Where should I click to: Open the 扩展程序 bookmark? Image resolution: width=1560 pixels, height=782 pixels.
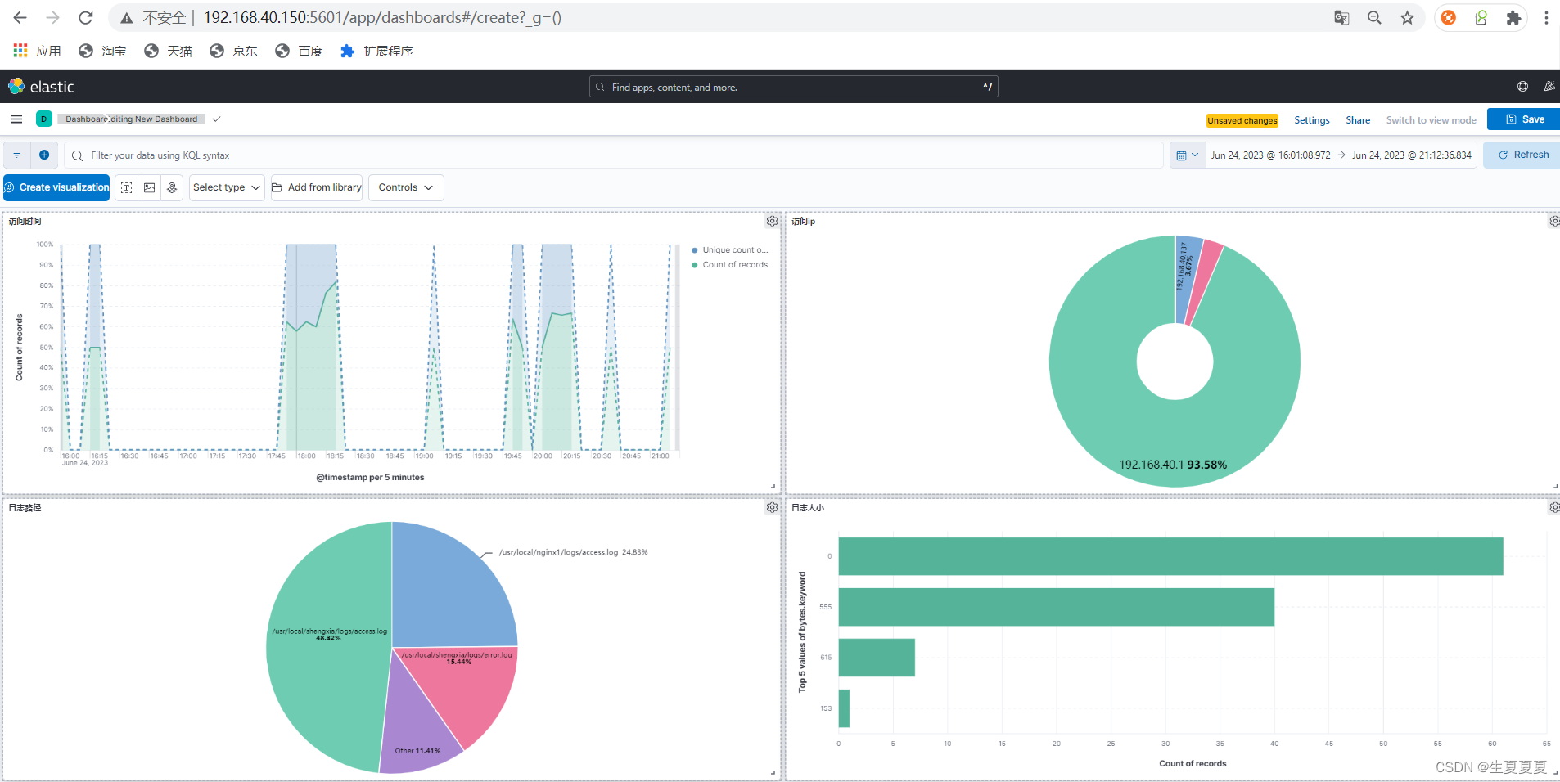(376, 51)
